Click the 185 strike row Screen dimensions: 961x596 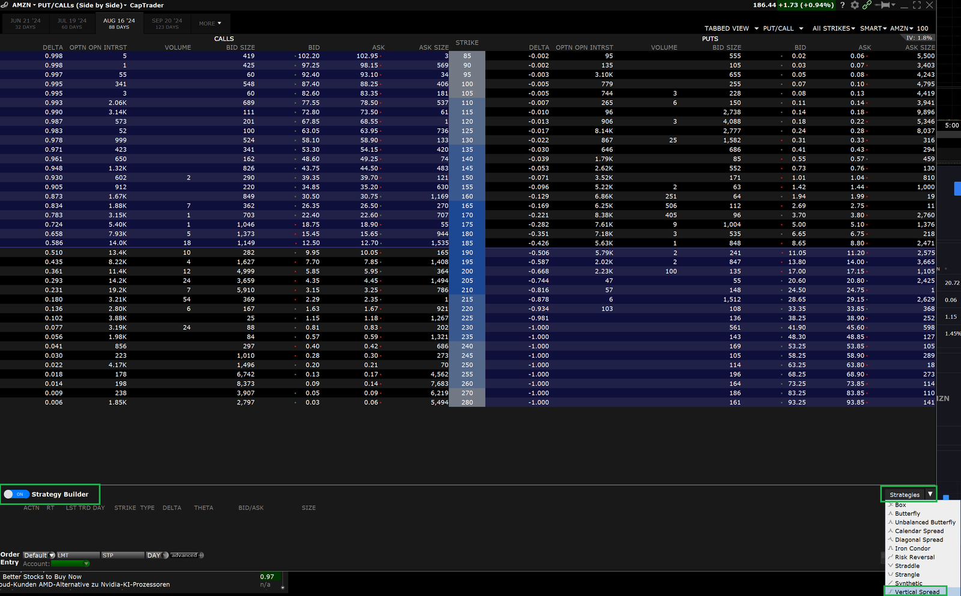467,243
